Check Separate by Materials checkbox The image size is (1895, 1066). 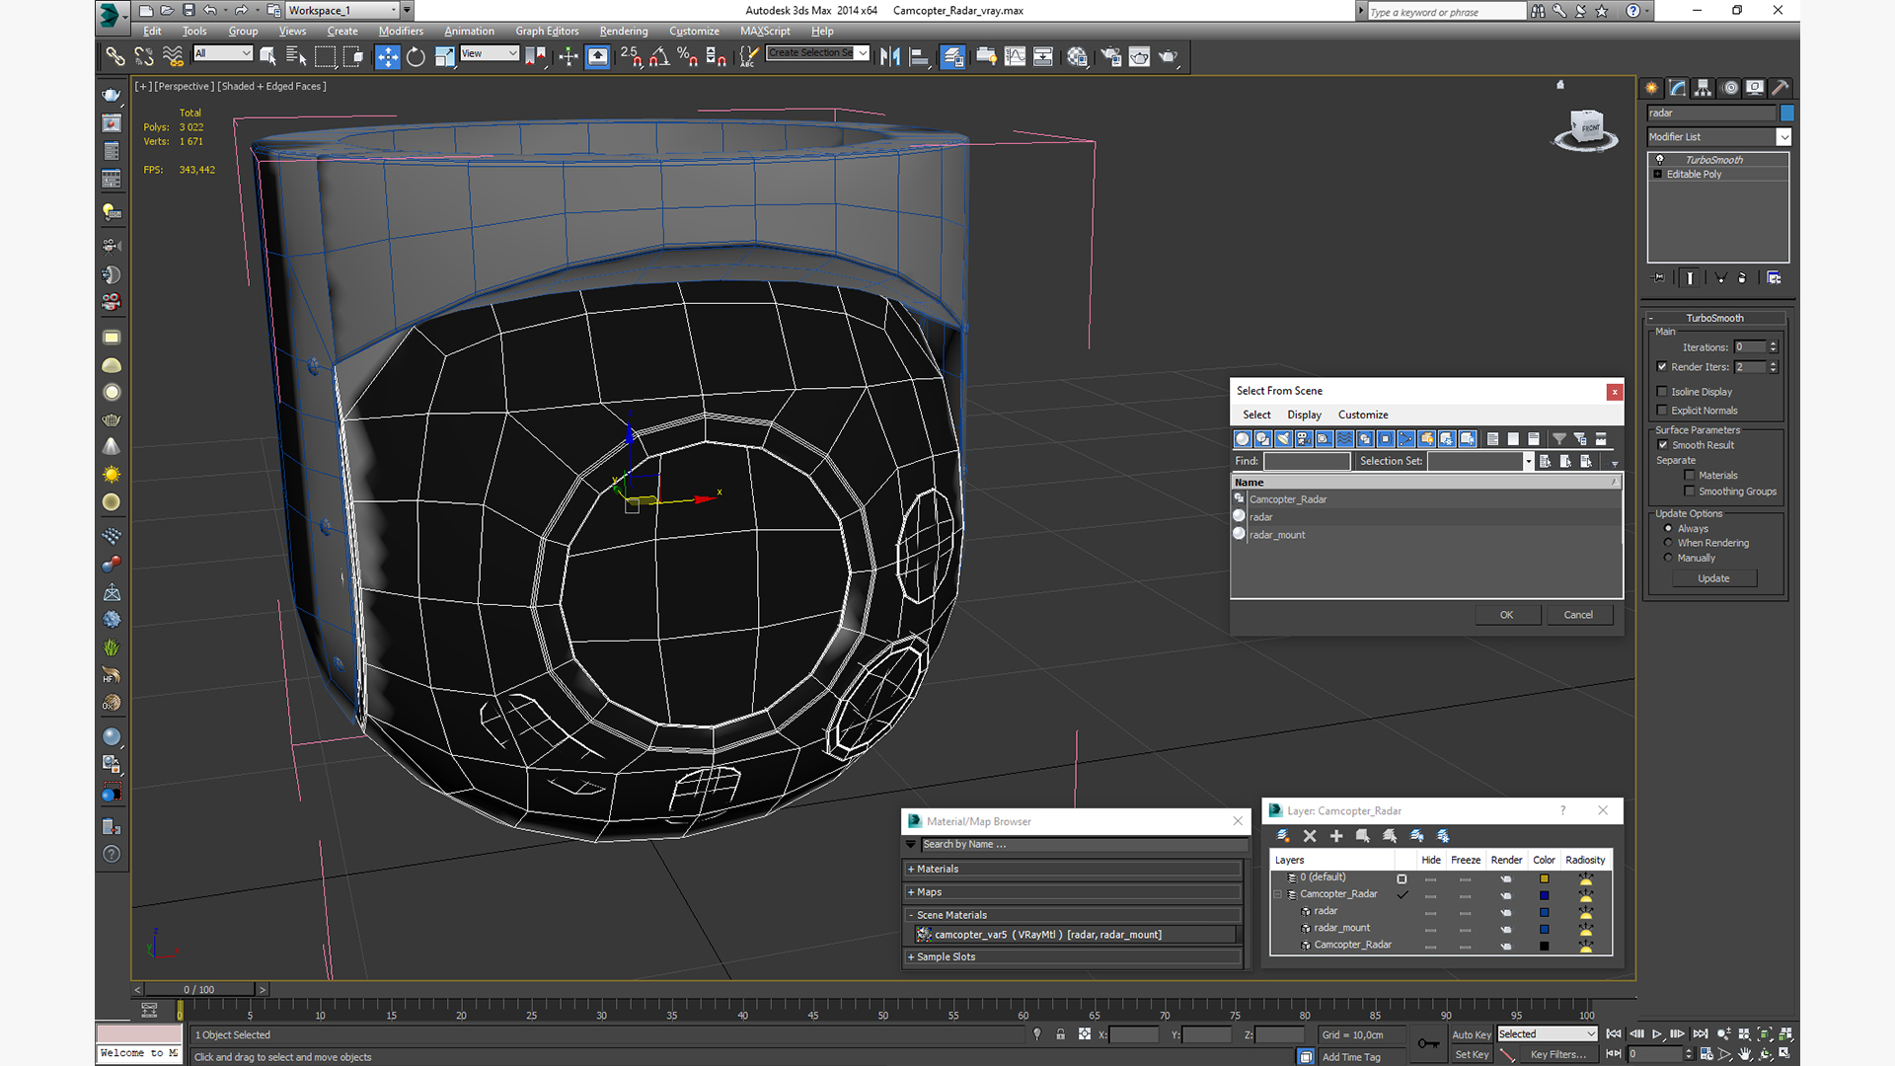1690,476
